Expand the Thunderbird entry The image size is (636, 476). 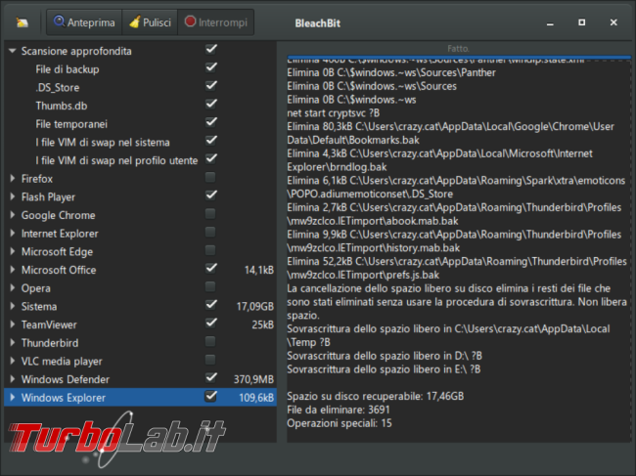12,342
